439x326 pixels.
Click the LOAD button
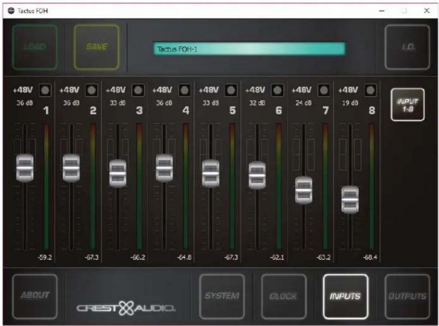click(x=35, y=47)
